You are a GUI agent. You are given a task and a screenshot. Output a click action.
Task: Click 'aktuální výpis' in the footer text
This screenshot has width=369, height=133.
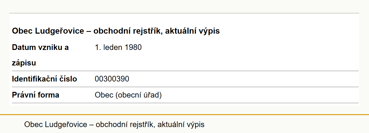(x=181, y=124)
